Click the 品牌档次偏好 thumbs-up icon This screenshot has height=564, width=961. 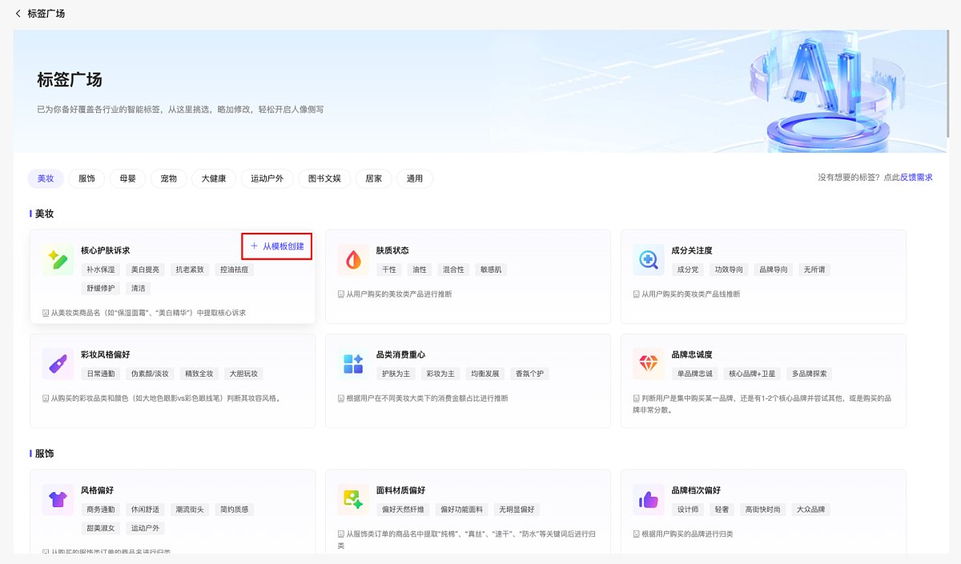[x=649, y=500]
